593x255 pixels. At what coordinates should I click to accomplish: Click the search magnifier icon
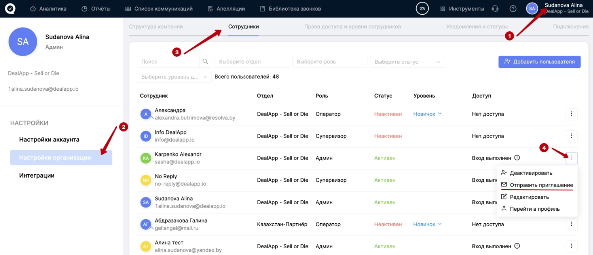(x=205, y=61)
